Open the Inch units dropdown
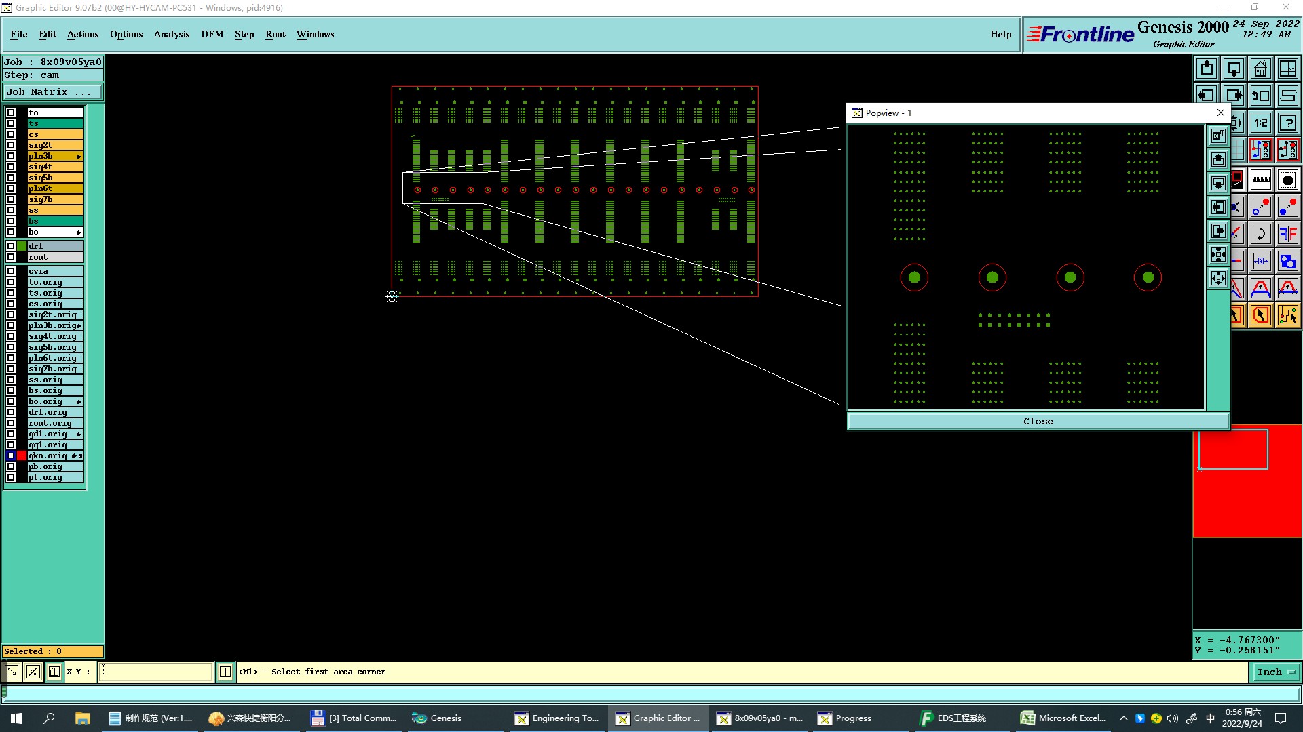1303x732 pixels. point(1276,672)
